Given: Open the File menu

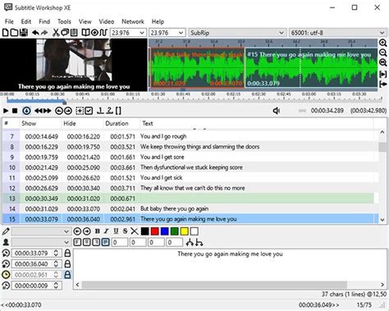Looking at the screenshot, I should 9,21.
